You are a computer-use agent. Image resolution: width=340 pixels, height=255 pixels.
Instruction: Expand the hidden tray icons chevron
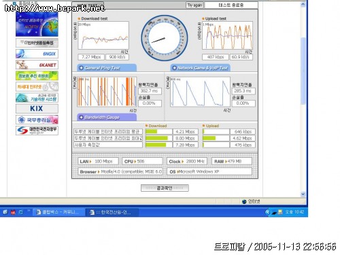click(268, 212)
